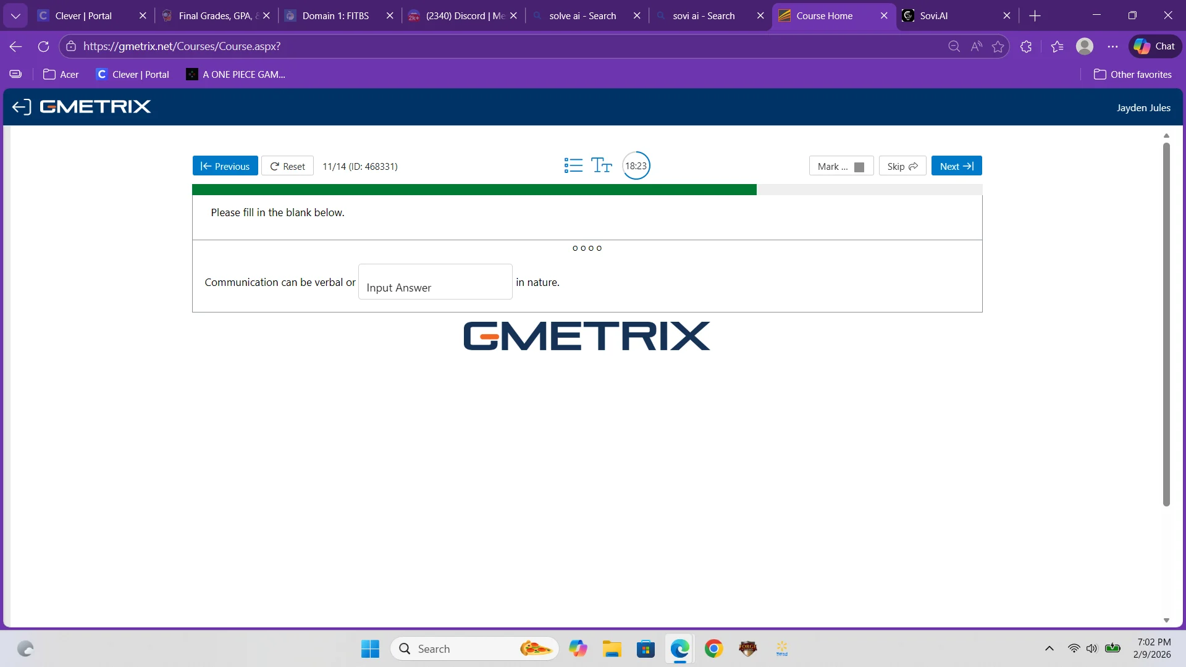Open Other favorites folder
Image resolution: width=1186 pixels, height=667 pixels.
click(x=1132, y=74)
